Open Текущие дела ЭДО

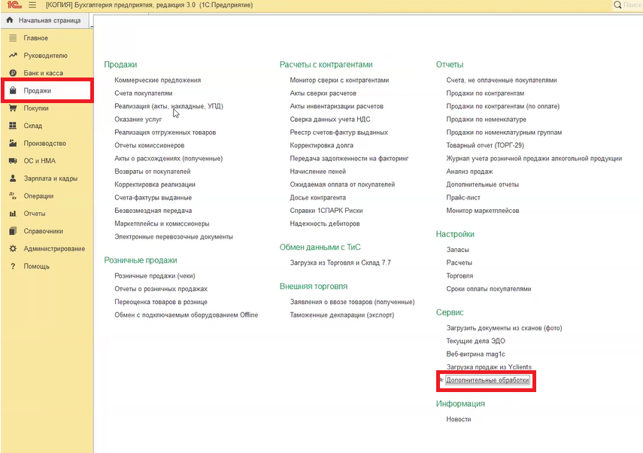476,341
